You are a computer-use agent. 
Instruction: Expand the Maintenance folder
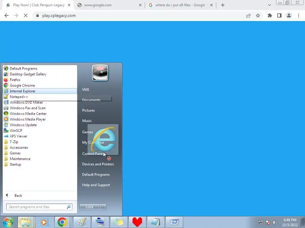tap(40, 159)
